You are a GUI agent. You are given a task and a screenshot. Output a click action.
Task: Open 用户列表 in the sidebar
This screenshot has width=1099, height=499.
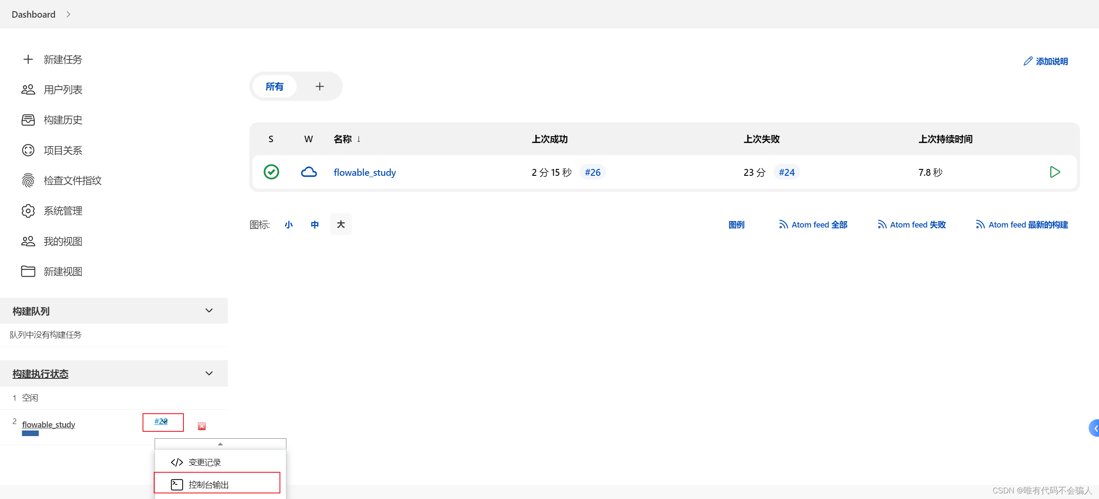click(x=63, y=90)
